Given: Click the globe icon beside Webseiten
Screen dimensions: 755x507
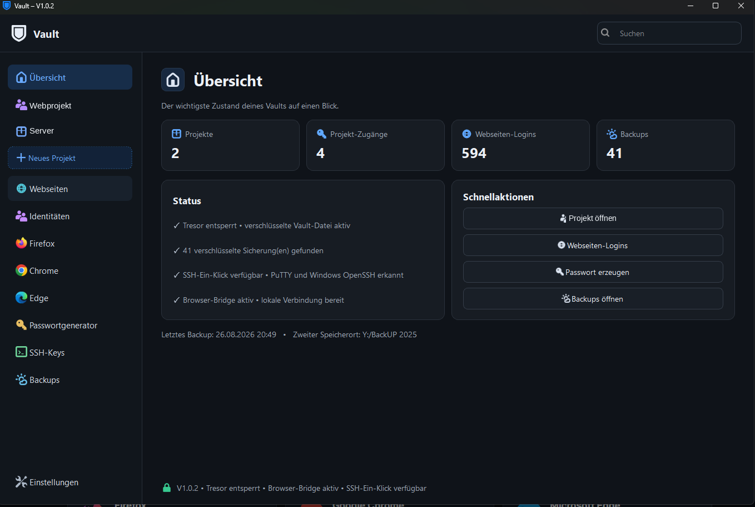Looking at the screenshot, I should pos(21,189).
